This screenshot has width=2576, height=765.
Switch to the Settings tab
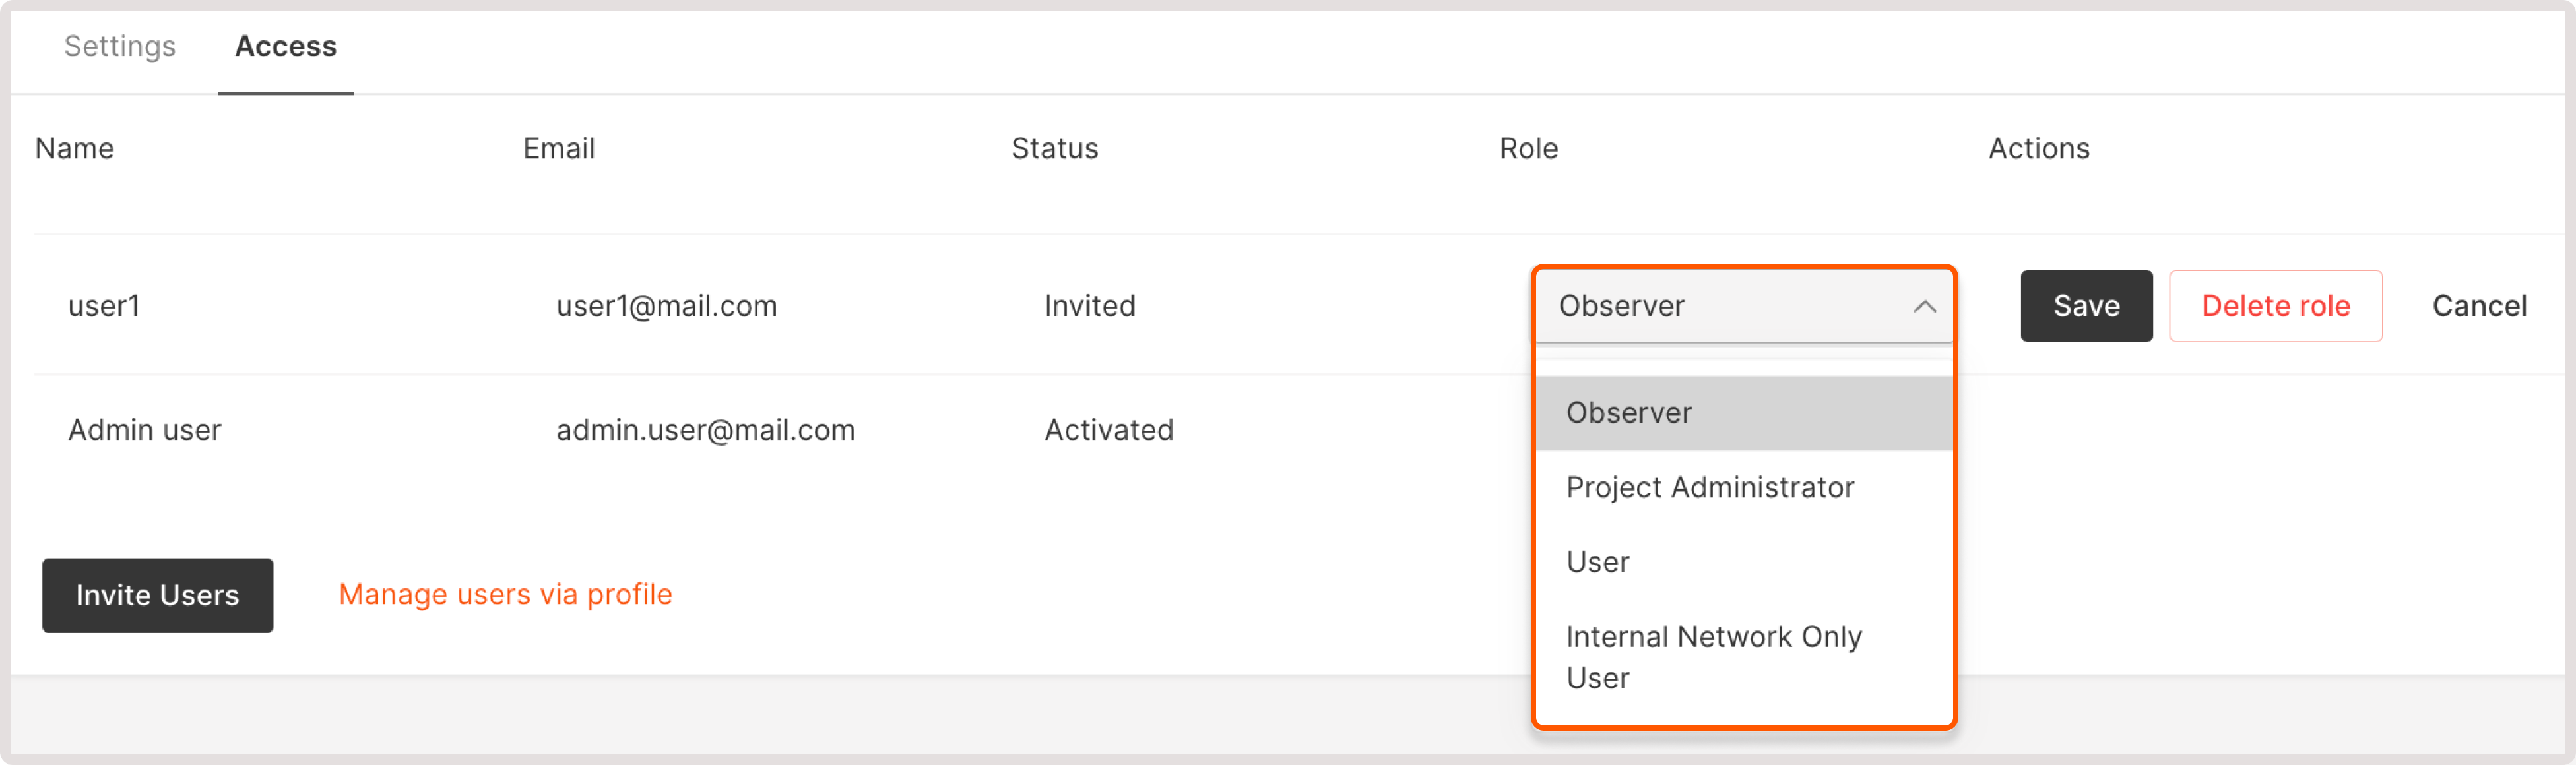pyautogui.click(x=119, y=46)
